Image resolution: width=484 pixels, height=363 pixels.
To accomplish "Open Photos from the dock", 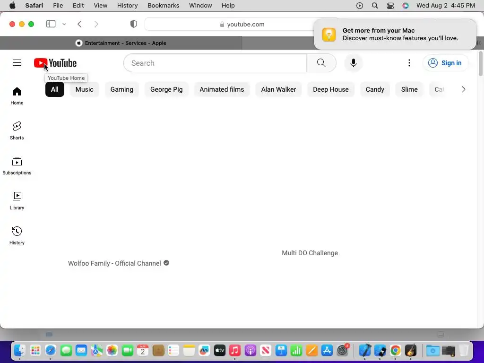I will tap(112, 351).
